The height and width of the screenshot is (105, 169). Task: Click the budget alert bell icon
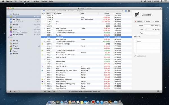[39, 46]
